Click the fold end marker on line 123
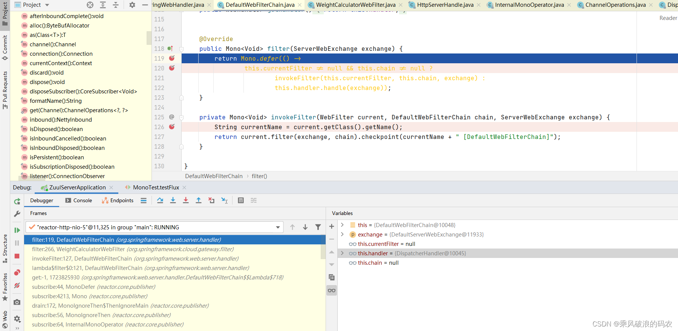The image size is (678, 331). [181, 98]
